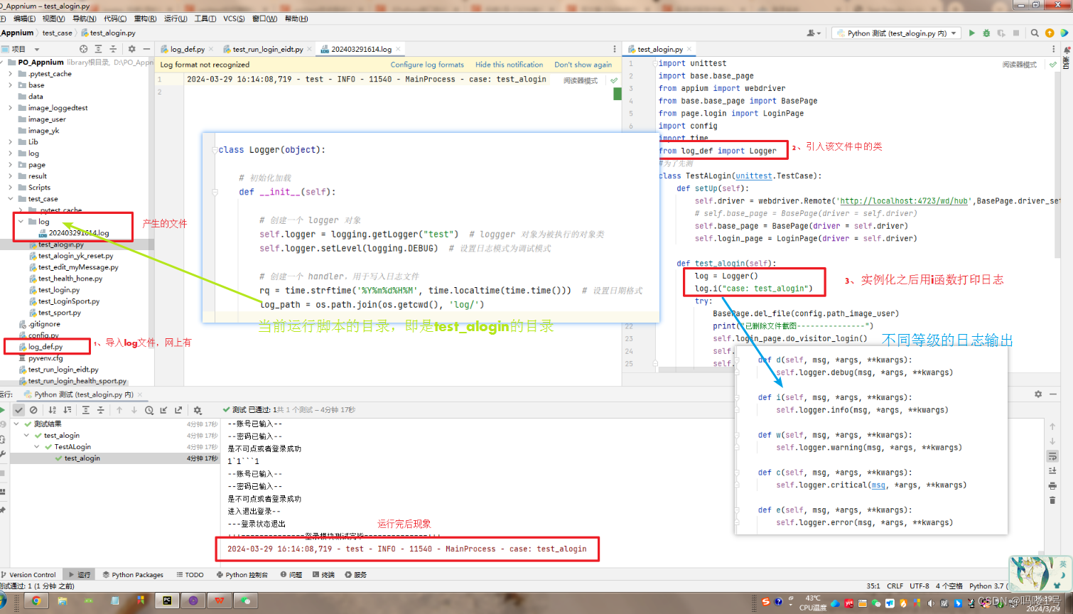Open Search Everywhere magnifier icon

[1035, 33]
